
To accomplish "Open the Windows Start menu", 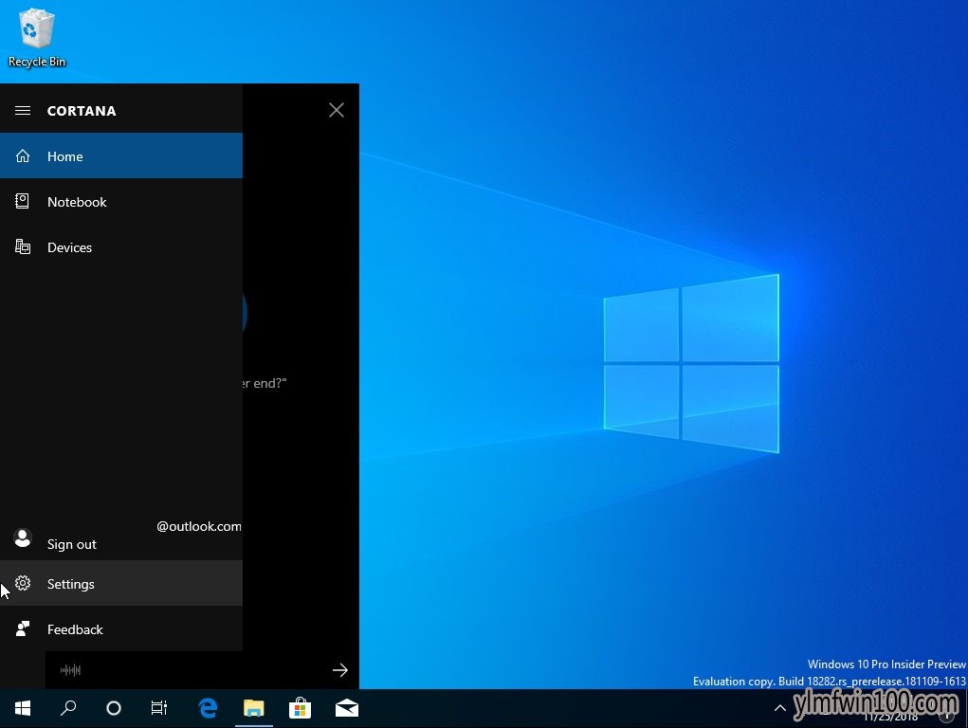I will pyautogui.click(x=23, y=708).
